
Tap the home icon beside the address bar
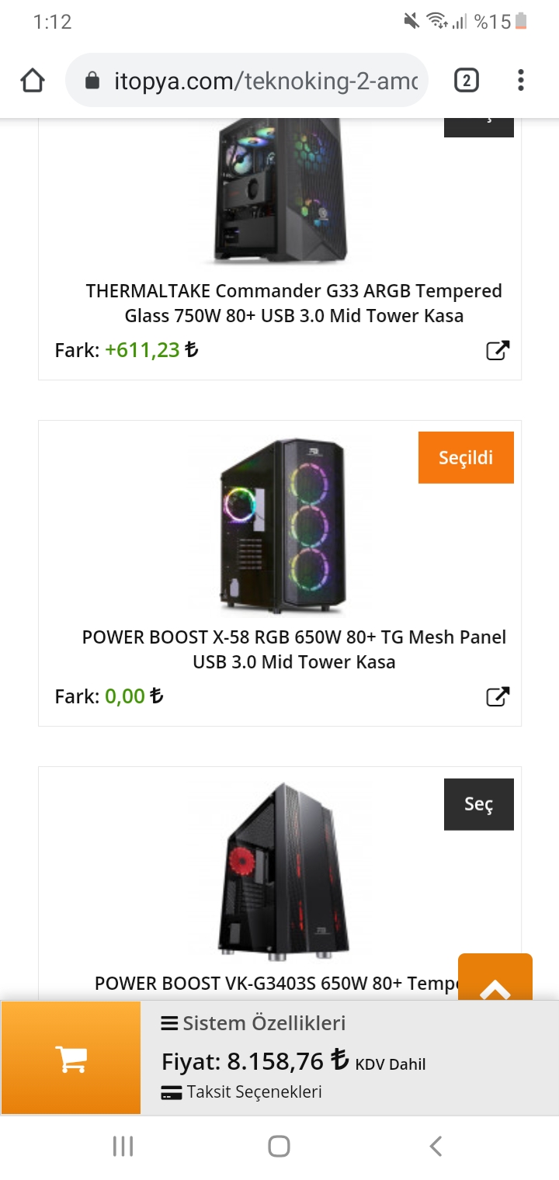[x=32, y=79]
